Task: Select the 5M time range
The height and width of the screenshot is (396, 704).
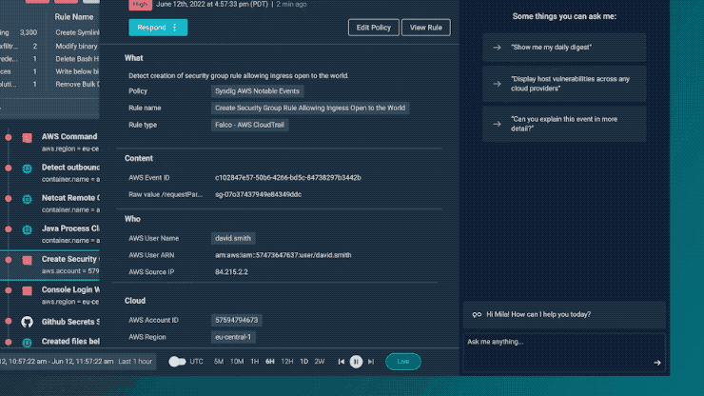Action: pos(219,362)
